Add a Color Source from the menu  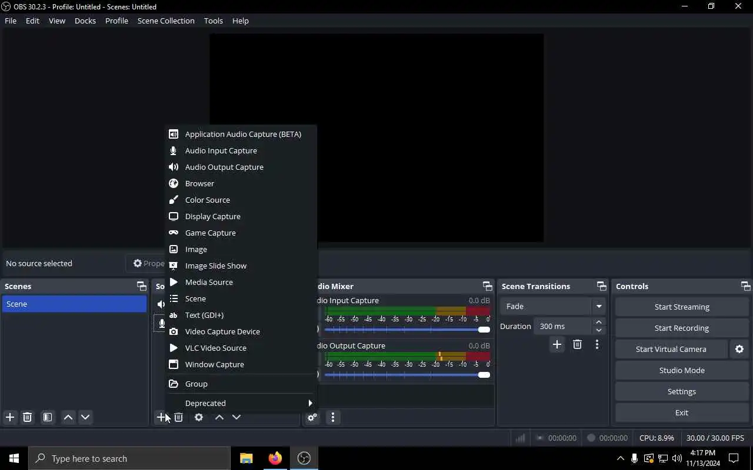click(x=241, y=200)
